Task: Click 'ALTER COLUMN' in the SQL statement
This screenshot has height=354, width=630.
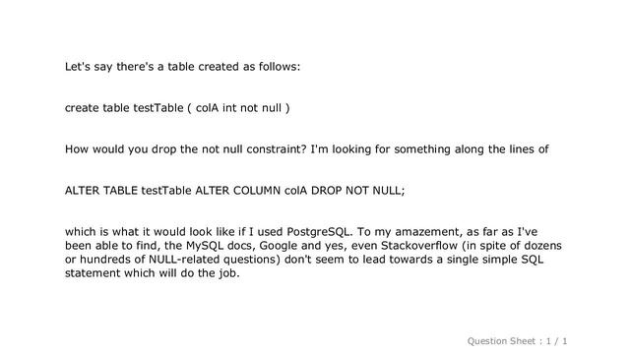Action: [238, 190]
